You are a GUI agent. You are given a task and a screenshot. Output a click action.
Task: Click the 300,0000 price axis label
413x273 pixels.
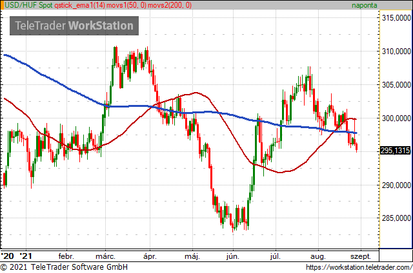[396, 118]
